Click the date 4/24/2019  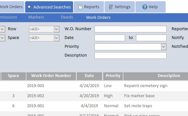click(x=89, y=86)
